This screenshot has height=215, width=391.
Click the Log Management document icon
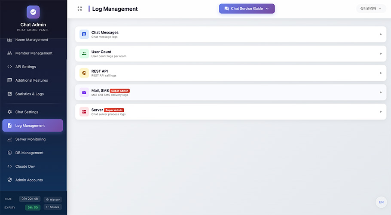(x=9, y=126)
